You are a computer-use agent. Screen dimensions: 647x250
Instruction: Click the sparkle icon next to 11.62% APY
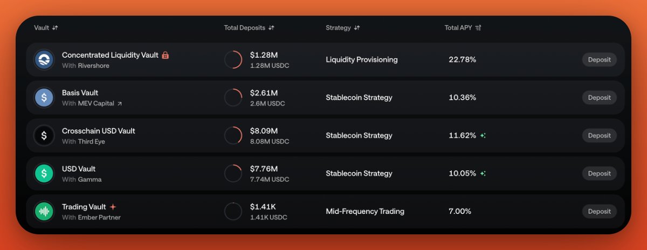[483, 136]
